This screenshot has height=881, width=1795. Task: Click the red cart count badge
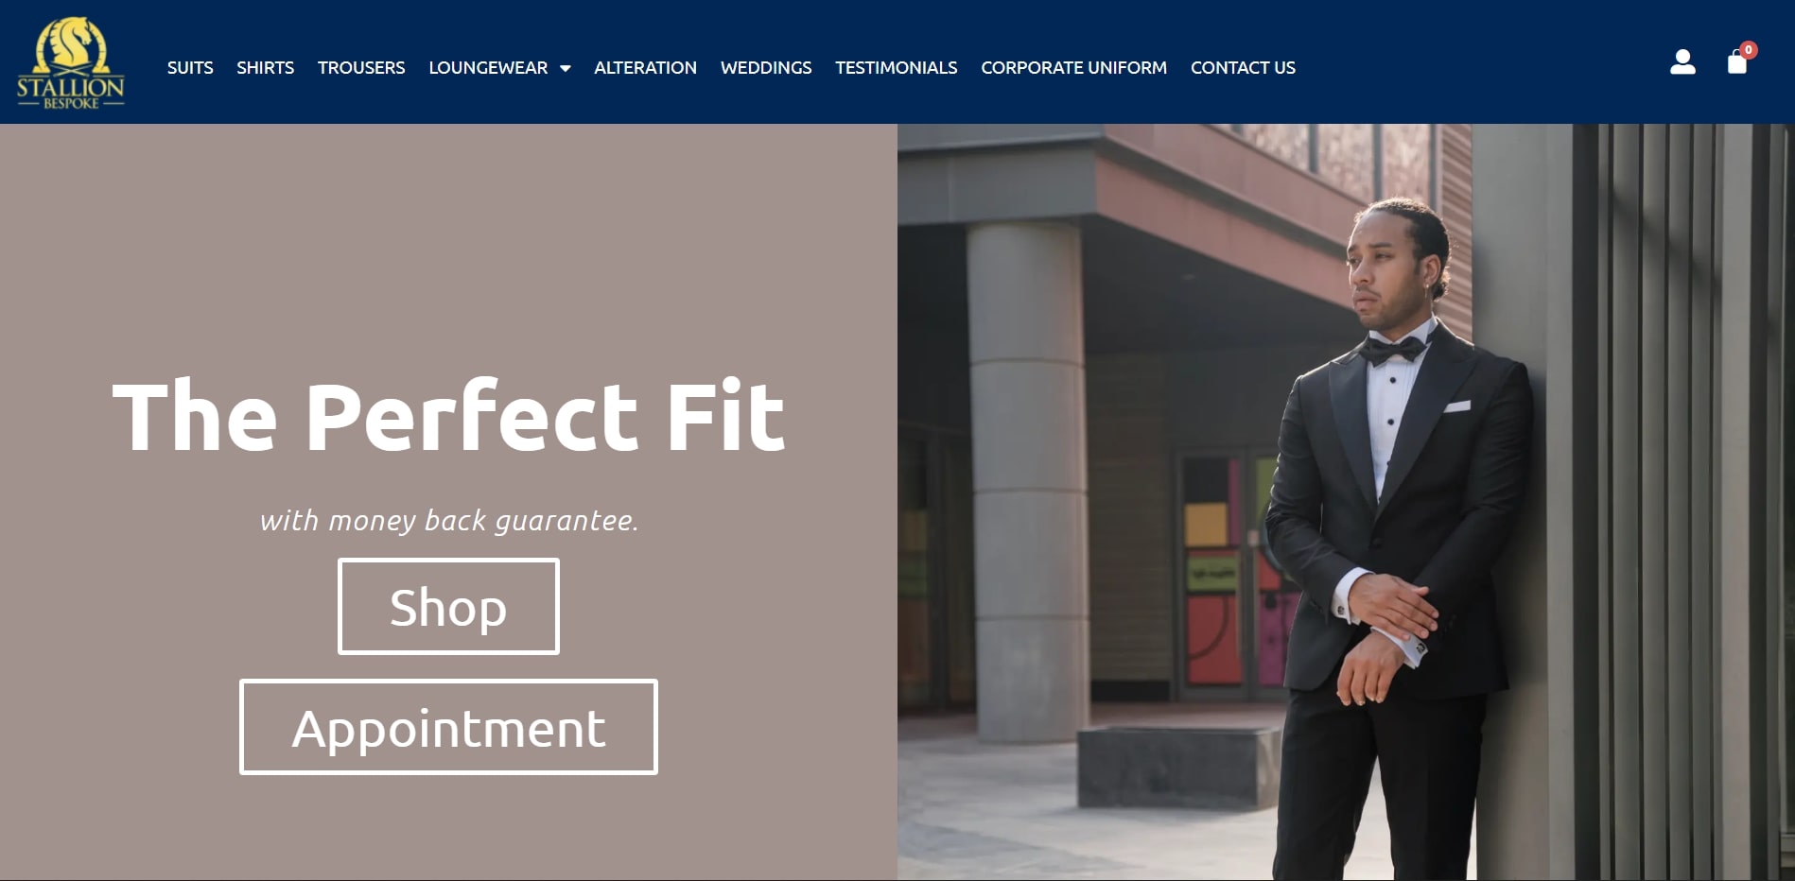point(1749,50)
